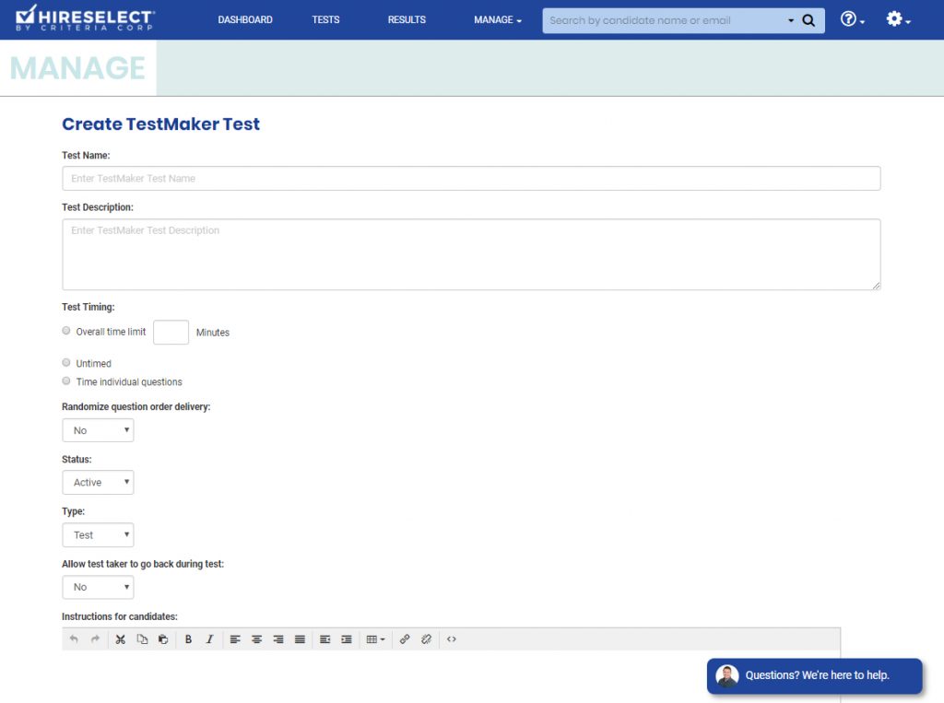This screenshot has height=703, width=944.
Task: Click the search magnifier icon
Action: pos(808,20)
